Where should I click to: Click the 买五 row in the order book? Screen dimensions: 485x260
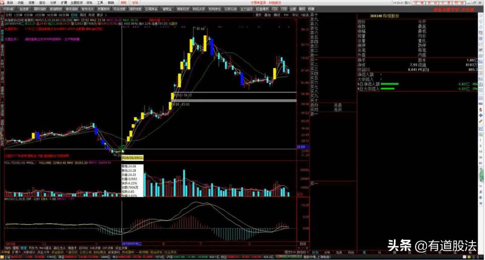(333, 78)
